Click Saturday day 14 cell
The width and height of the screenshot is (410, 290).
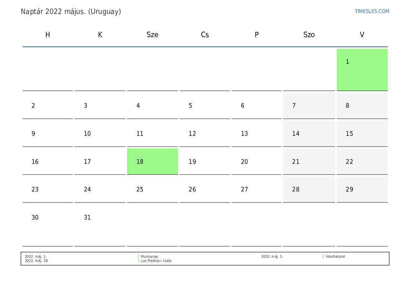[x=309, y=133]
